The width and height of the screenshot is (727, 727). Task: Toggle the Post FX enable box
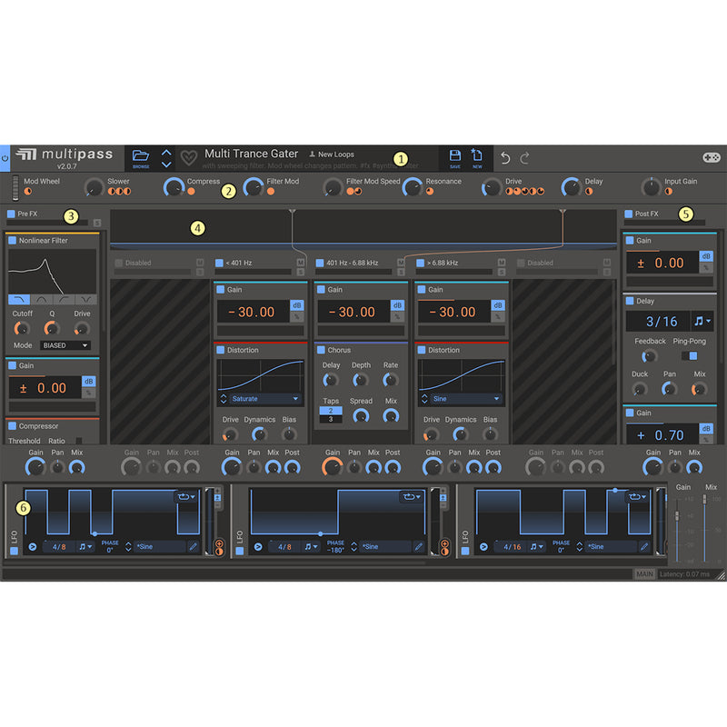click(628, 214)
